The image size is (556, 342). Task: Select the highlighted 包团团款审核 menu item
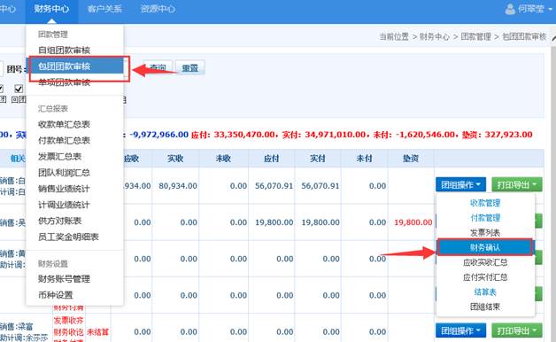coord(76,66)
